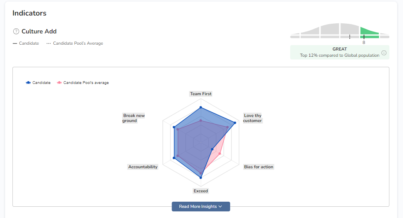Viewport: 403px width, 218px height.
Task: Toggle the blue Candidate series in chart legend
Action: tap(38, 83)
